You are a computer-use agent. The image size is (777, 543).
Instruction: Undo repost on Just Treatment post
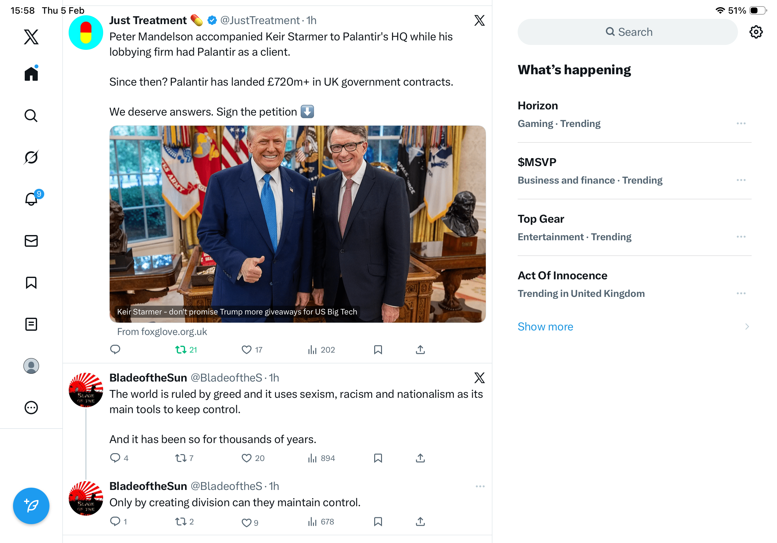click(x=181, y=350)
